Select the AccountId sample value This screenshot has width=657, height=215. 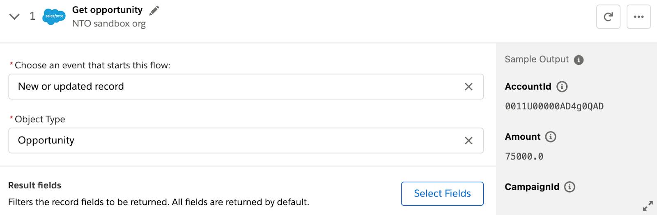554,106
